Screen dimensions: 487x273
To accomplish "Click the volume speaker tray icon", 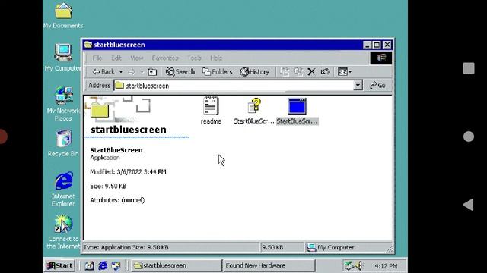I will [x=359, y=265].
